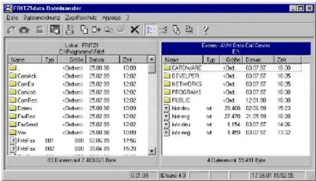Click the grayed computer icon in toolbar
316x181 pixels.
point(40,30)
